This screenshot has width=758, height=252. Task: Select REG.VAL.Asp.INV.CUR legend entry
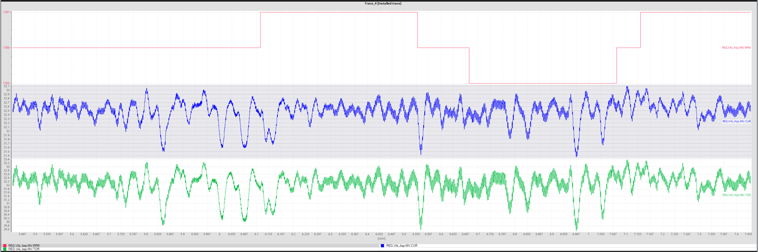point(402,246)
